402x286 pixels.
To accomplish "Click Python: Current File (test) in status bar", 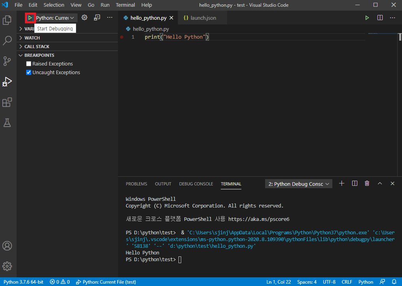I will click(106, 282).
